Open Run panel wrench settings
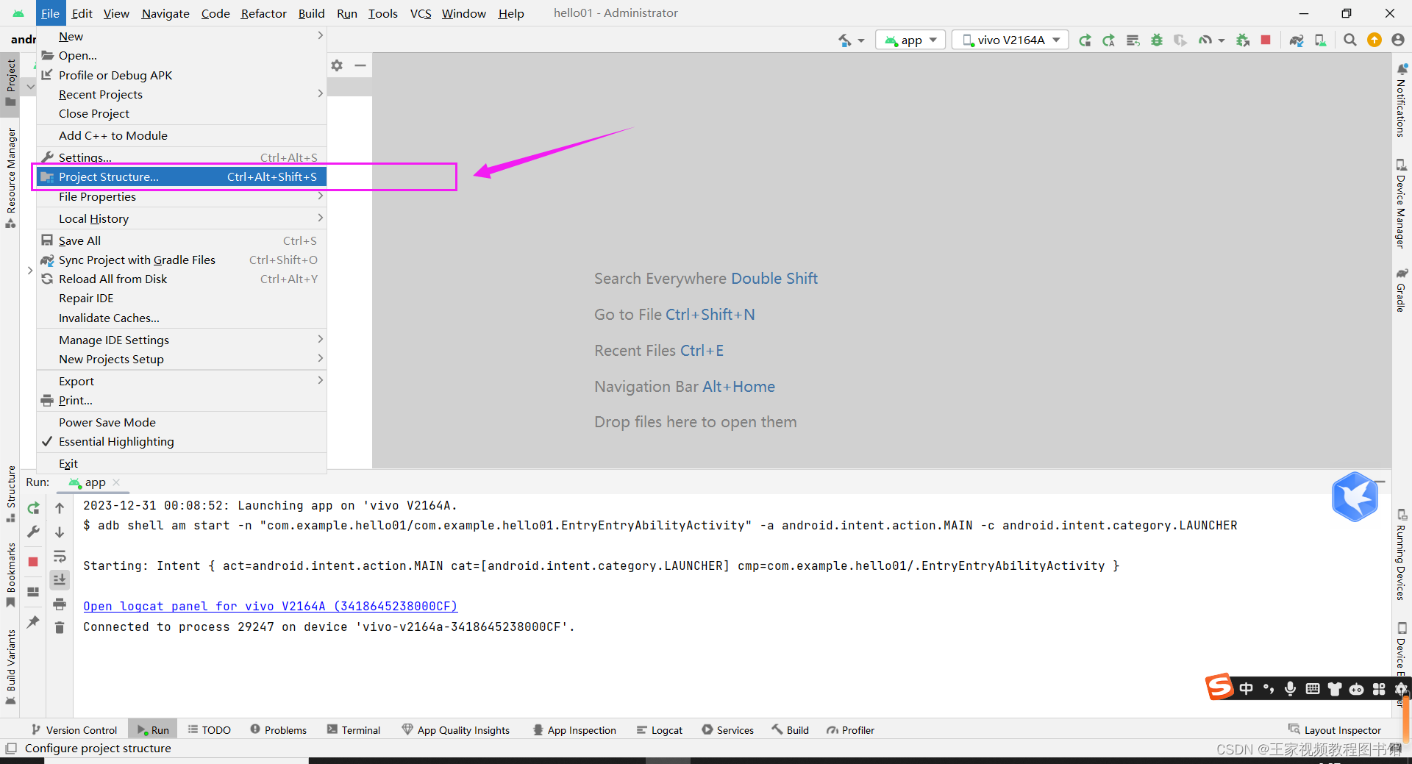Screen dimensions: 1412x764 coord(33,532)
